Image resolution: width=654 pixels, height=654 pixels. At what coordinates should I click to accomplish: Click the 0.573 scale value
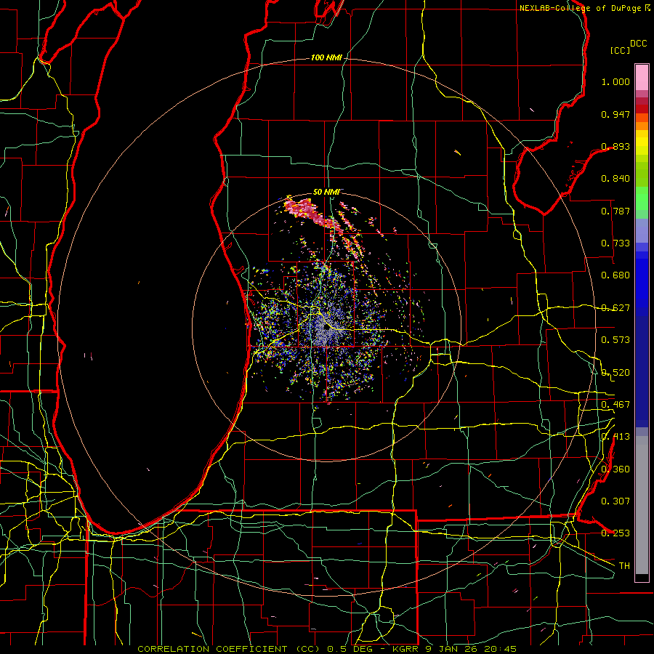coord(615,340)
